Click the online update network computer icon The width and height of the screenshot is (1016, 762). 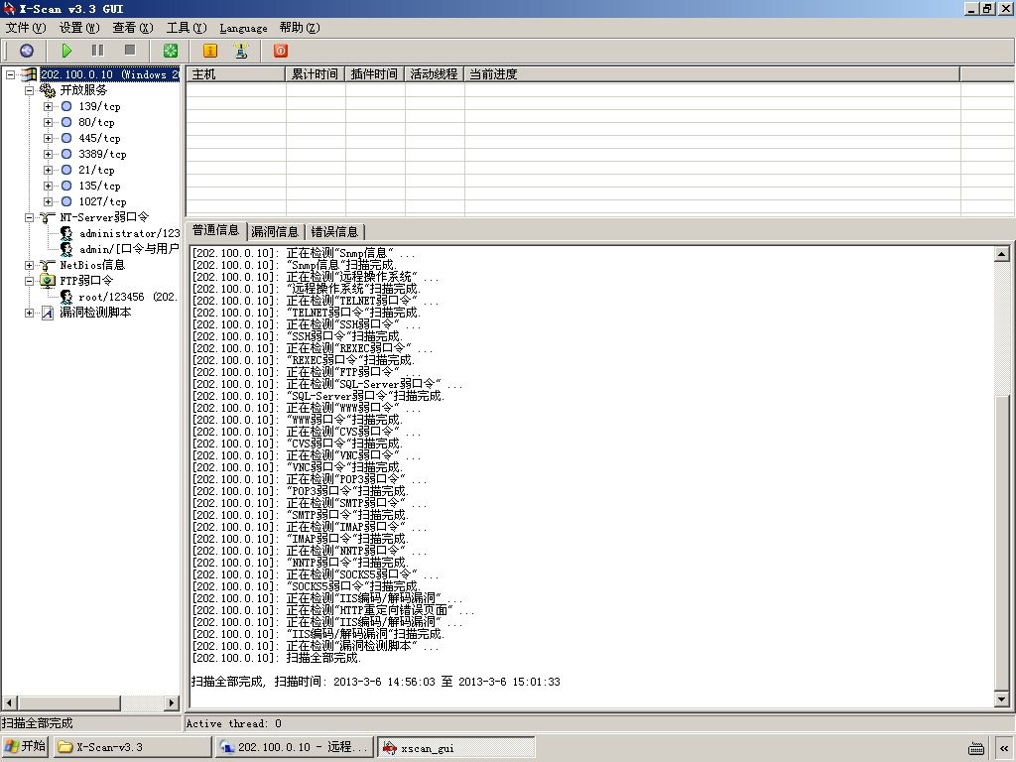[x=241, y=51]
